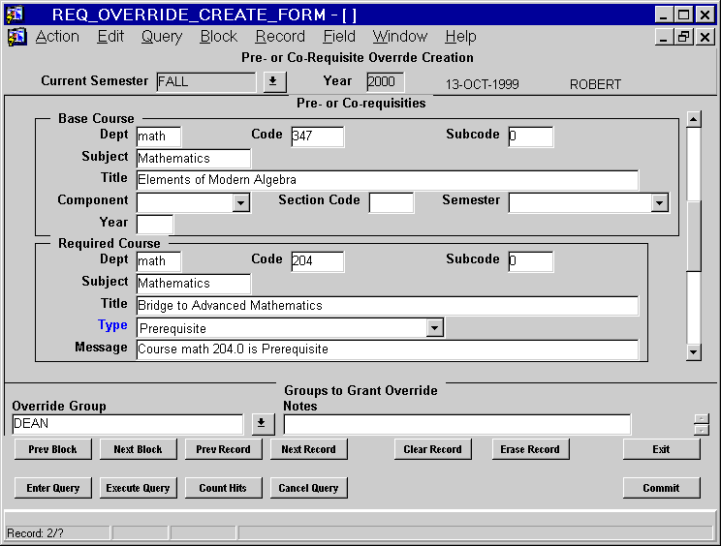
Task: Open the Block menu
Action: [218, 36]
